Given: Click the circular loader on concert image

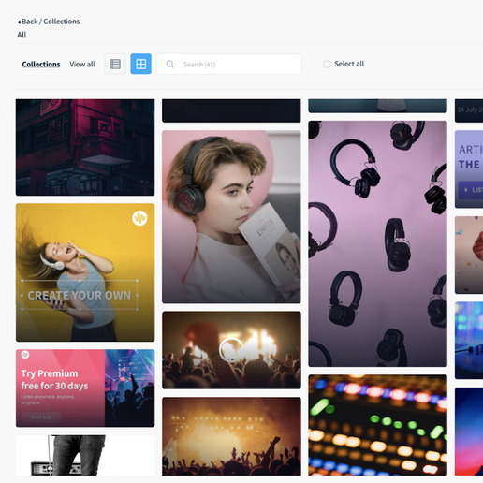Looking at the screenshot, I should coord(231,350).
